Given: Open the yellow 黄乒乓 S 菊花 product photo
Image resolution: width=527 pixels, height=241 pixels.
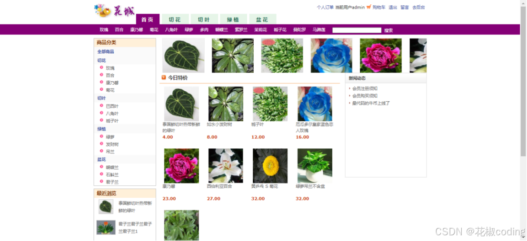Looking at the screenshot, I should [270, 166].
